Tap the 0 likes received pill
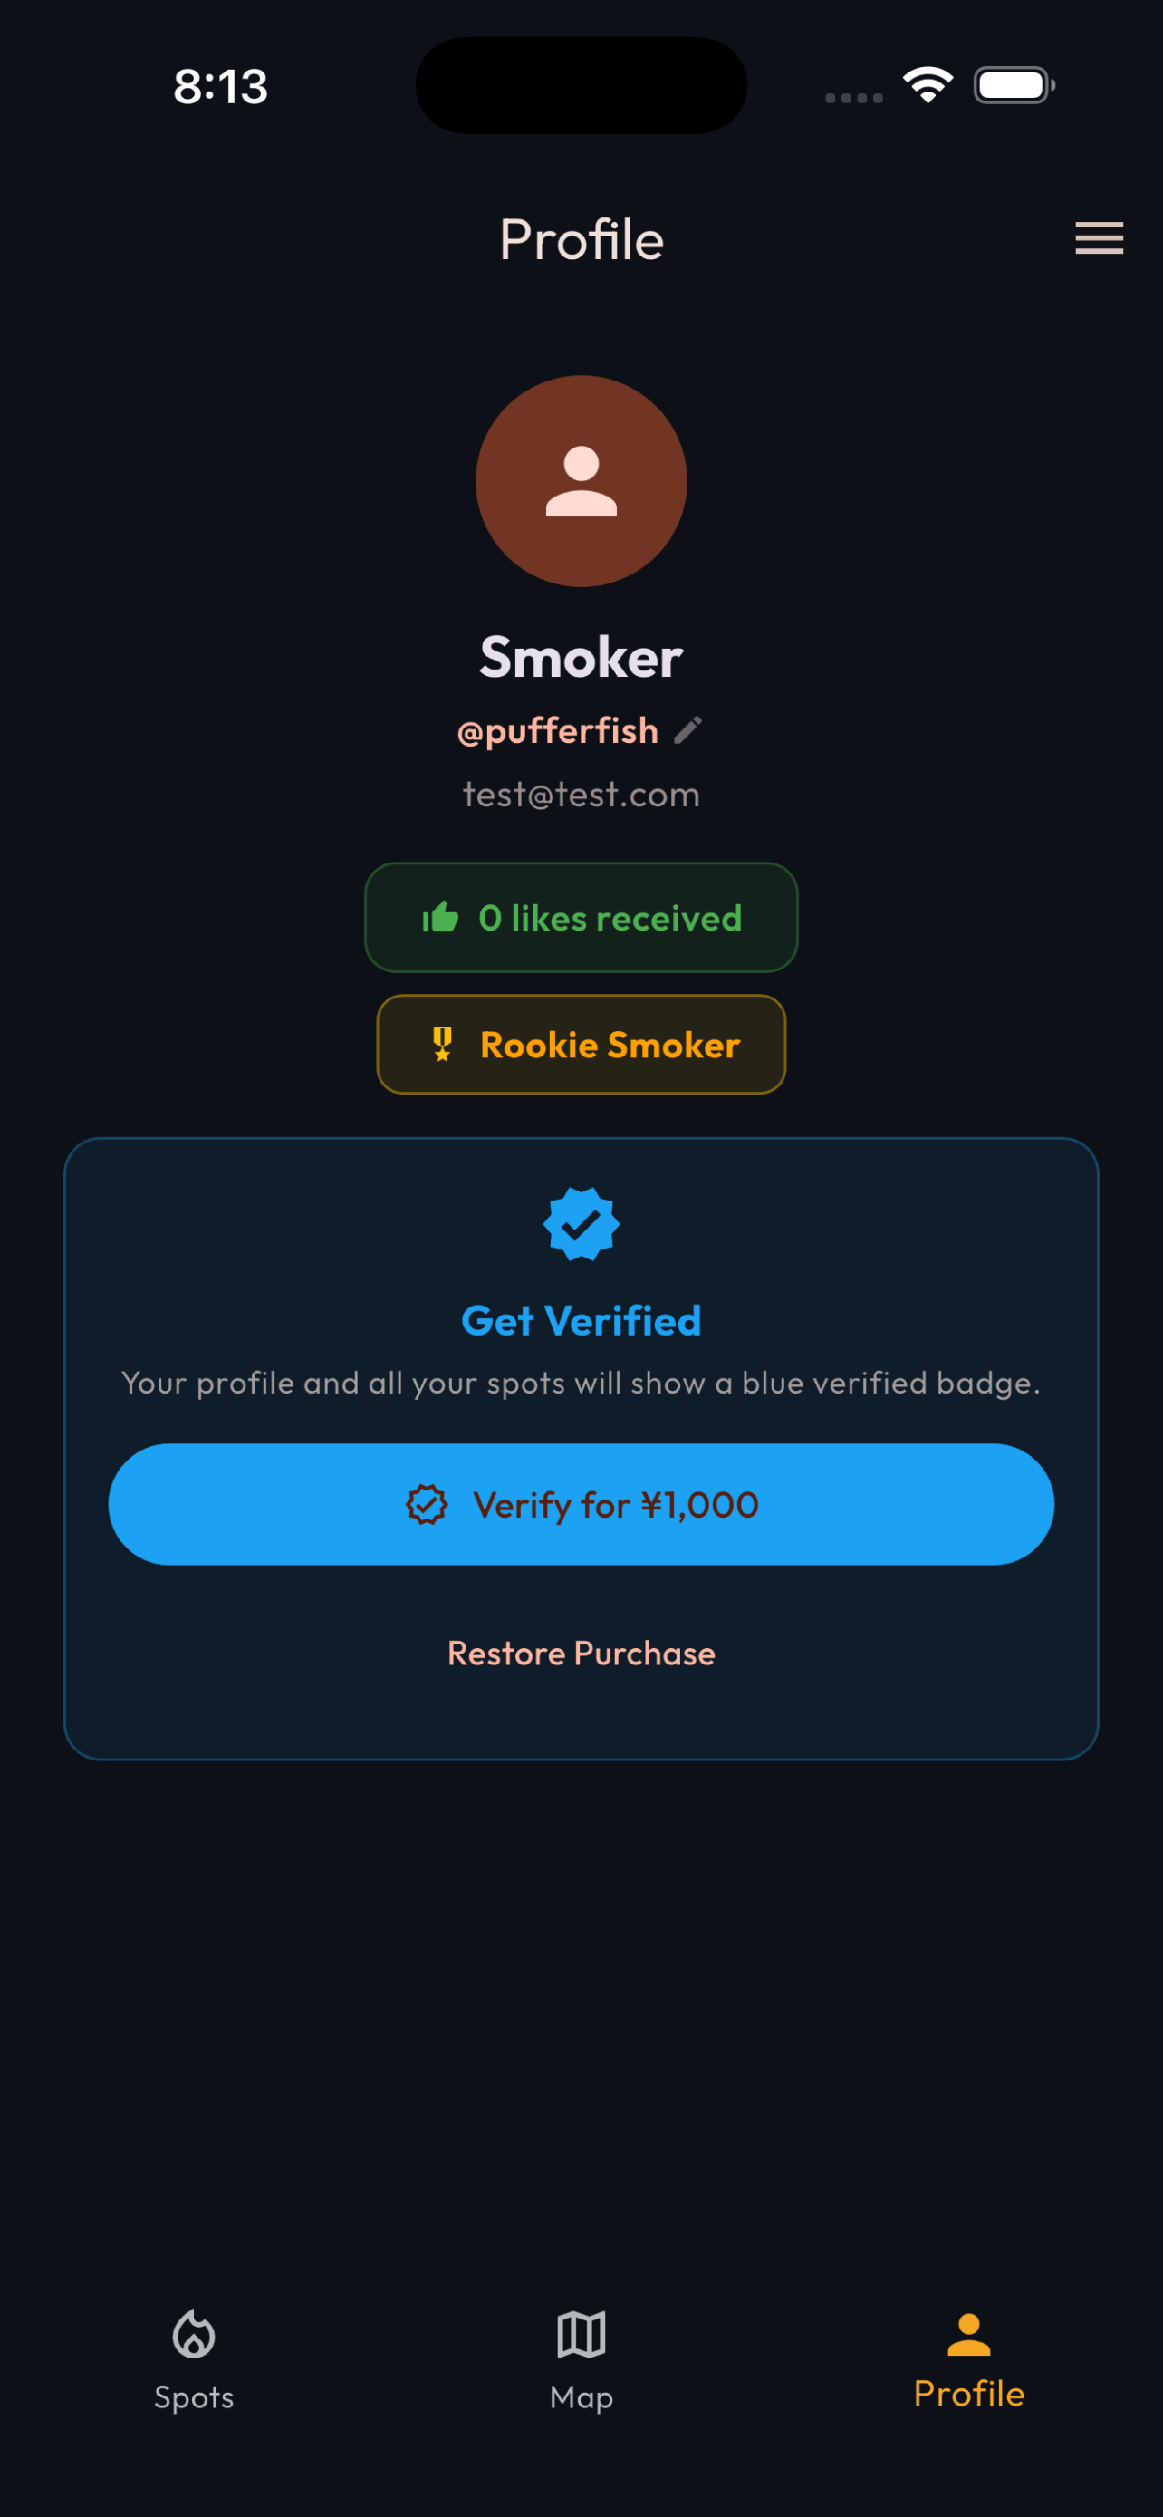This screenshot has width=1163, height=2517. pos(581,917)
